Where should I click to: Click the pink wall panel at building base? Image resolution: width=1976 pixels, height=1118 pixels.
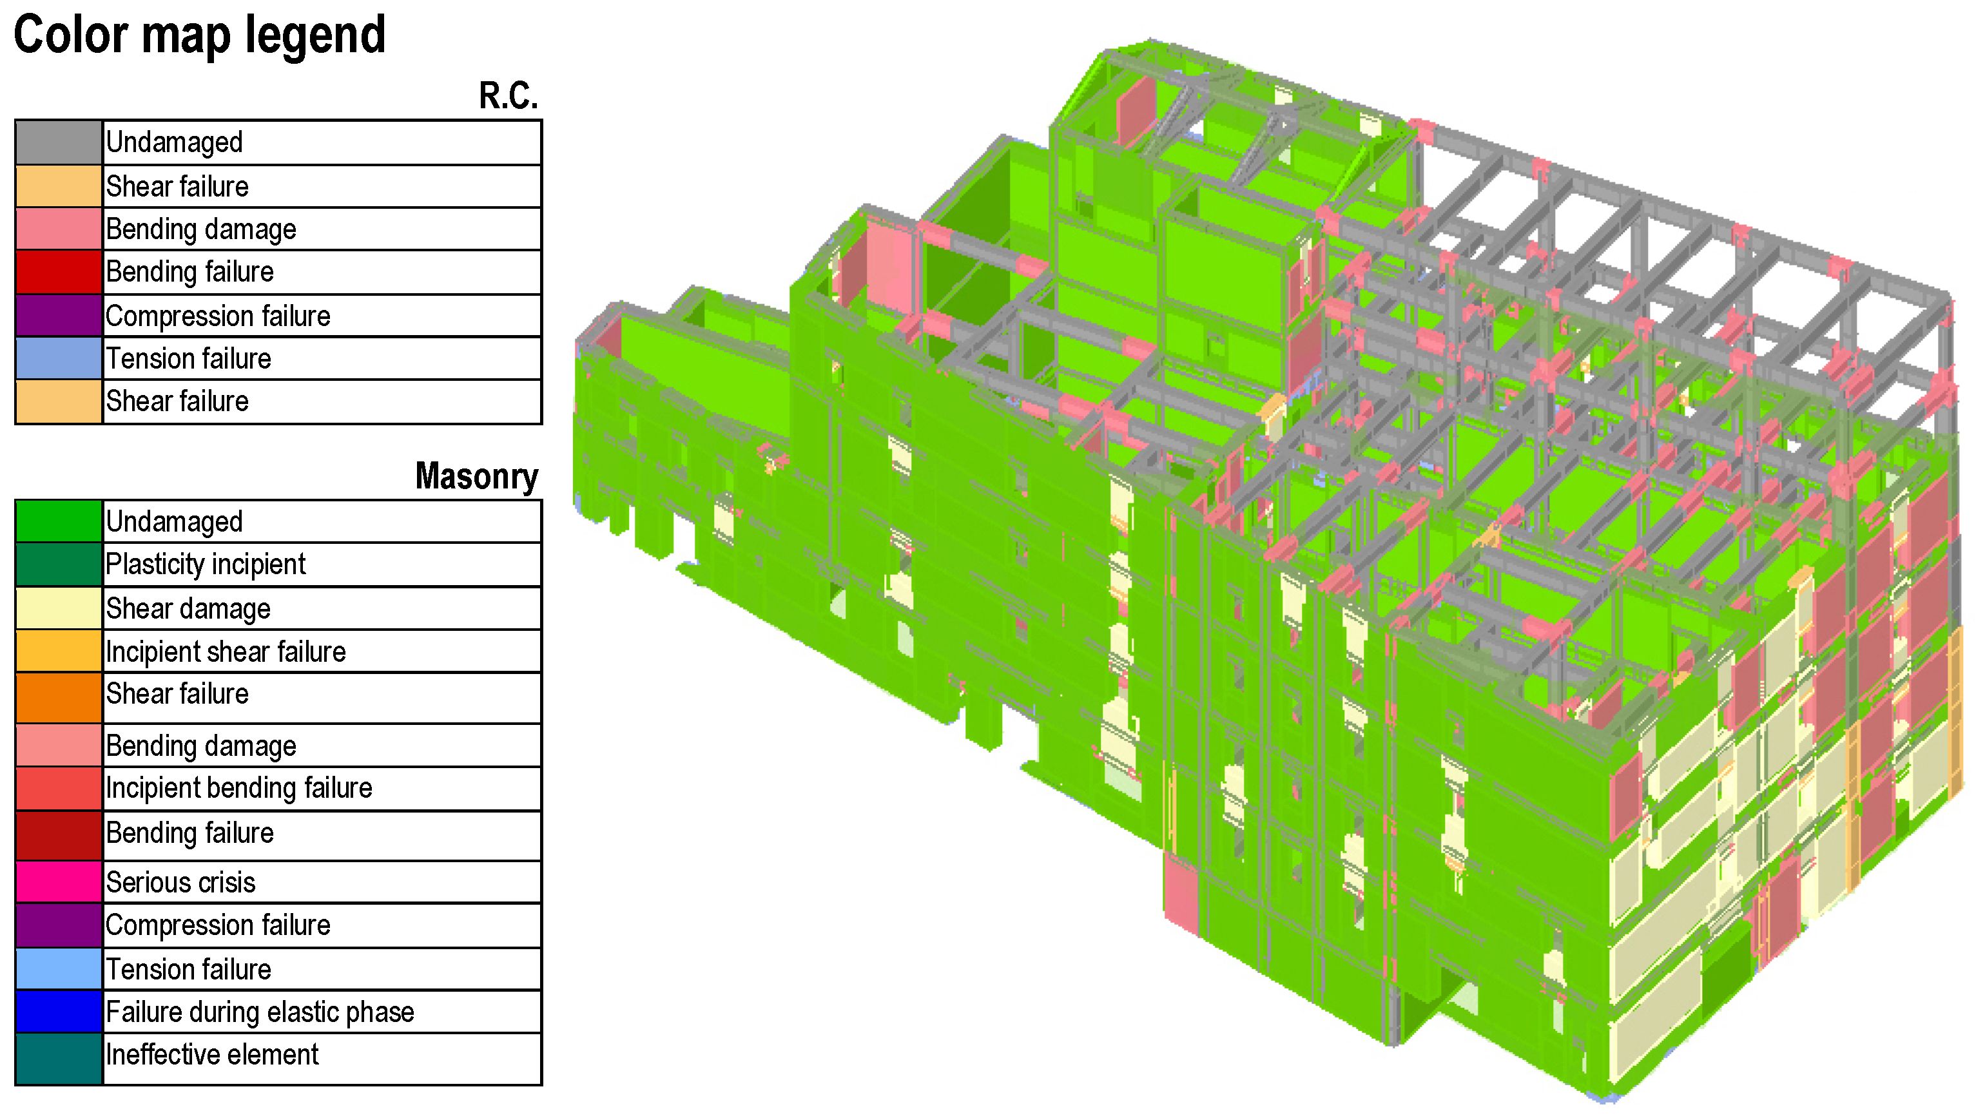1180,895
